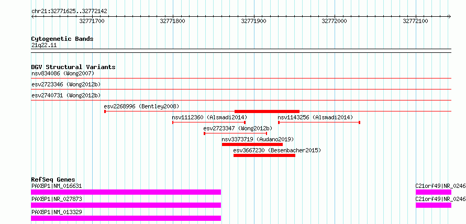Click the lower C21orf49|NR_0246 gene label
The image size is (466, 224).
coord(440,199)
